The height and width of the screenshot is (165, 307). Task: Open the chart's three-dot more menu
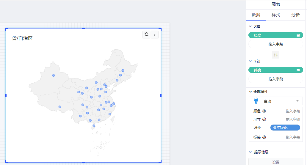point(155,34)
